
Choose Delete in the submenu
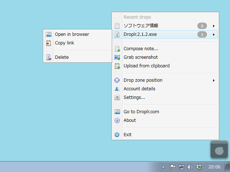point(78,57)
